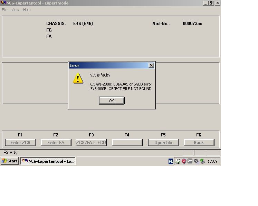
Task: Click the Ready status bar text
Action: (10, 153)
